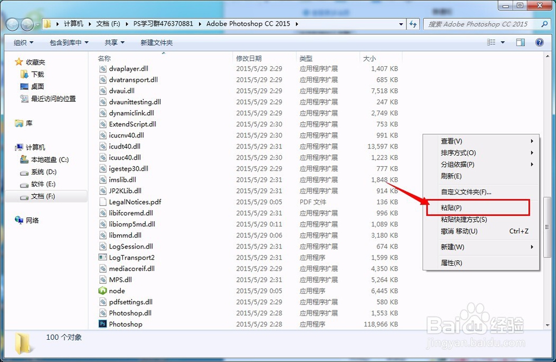Click the 新建文件夹 button

pos(156,43)
